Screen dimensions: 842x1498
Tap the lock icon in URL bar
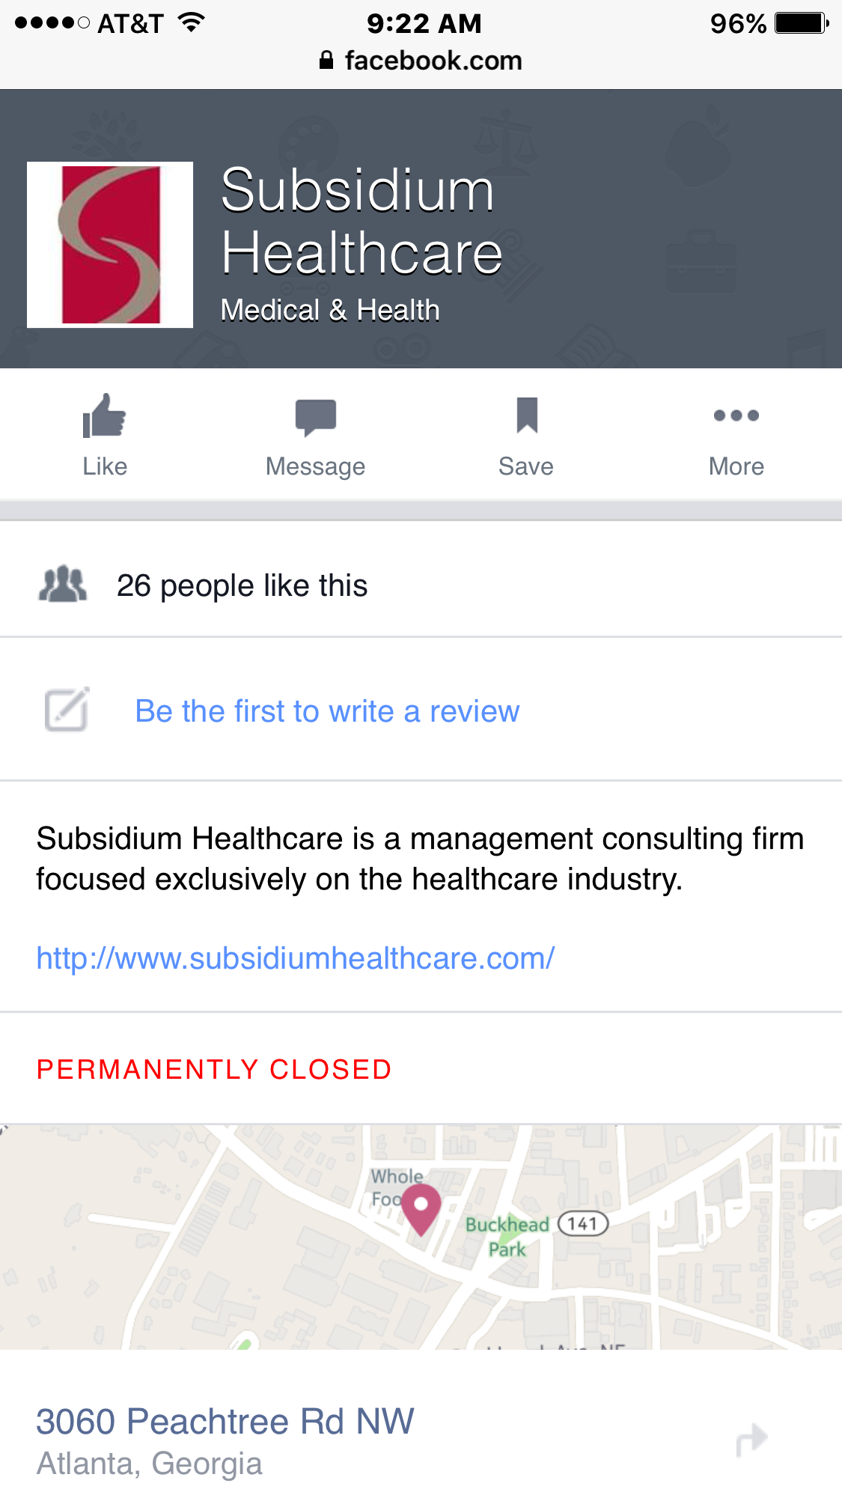[x=326, y=61]
